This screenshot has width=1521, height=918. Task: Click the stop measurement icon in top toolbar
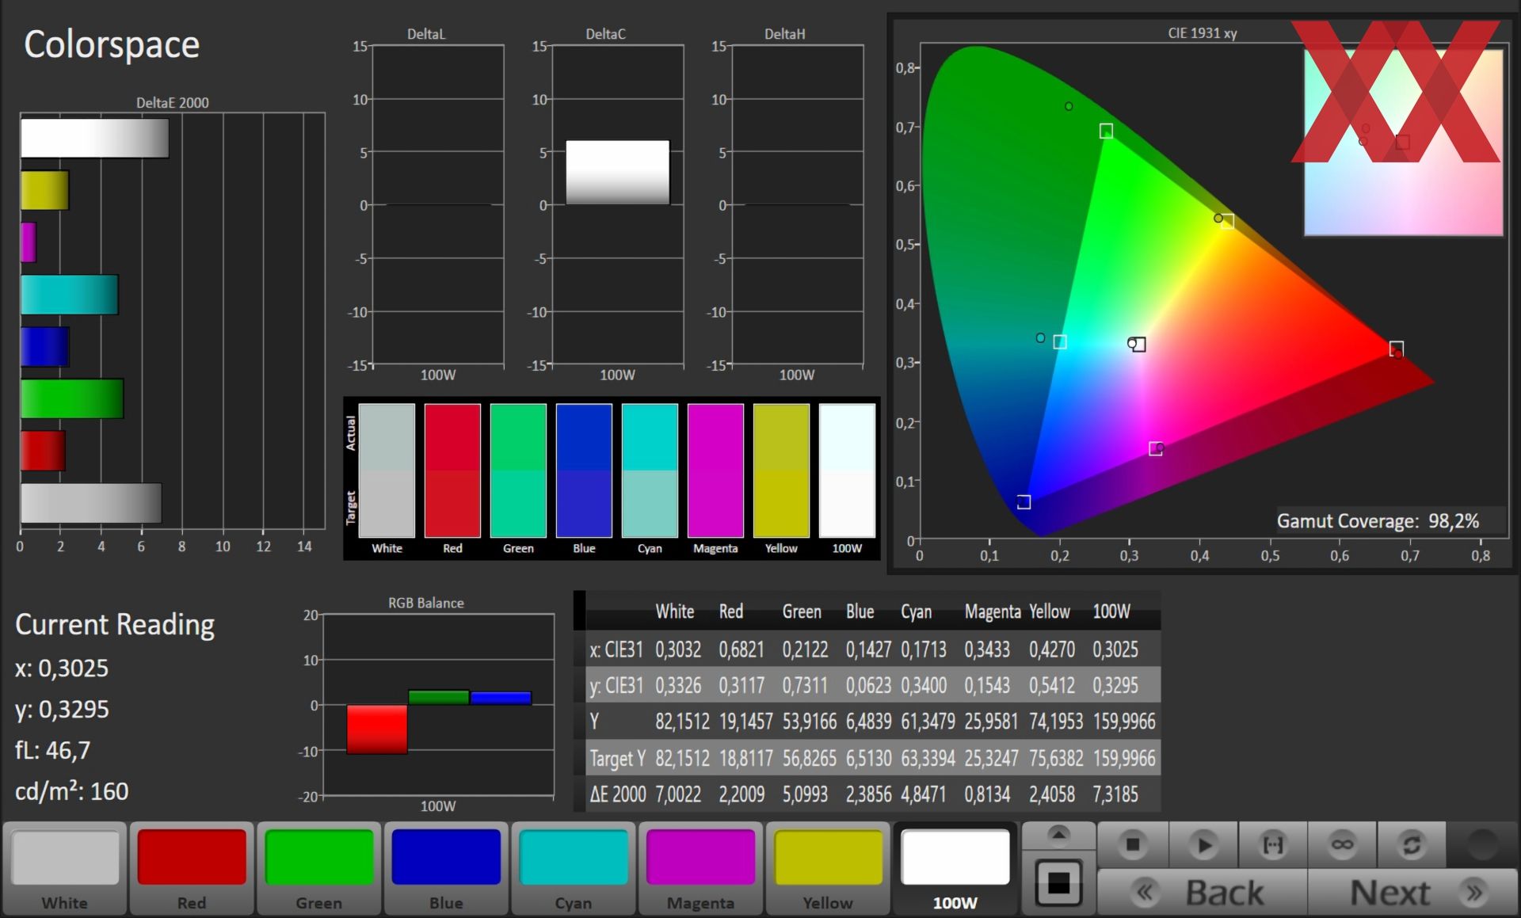coord(1133,844)
